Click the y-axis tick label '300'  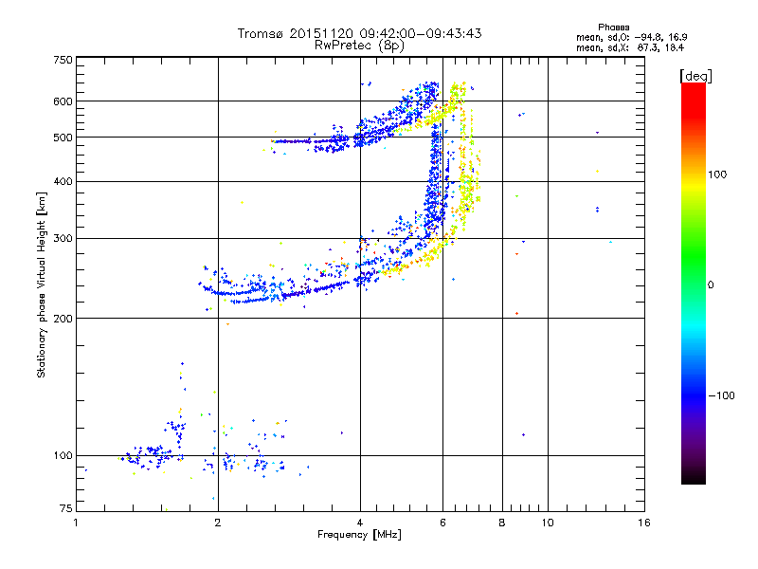pyautogui.click(x=63, y=239)
